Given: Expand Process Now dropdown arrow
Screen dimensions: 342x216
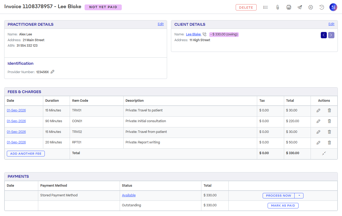Looking at the screenshot, I should tap(299, 196).
